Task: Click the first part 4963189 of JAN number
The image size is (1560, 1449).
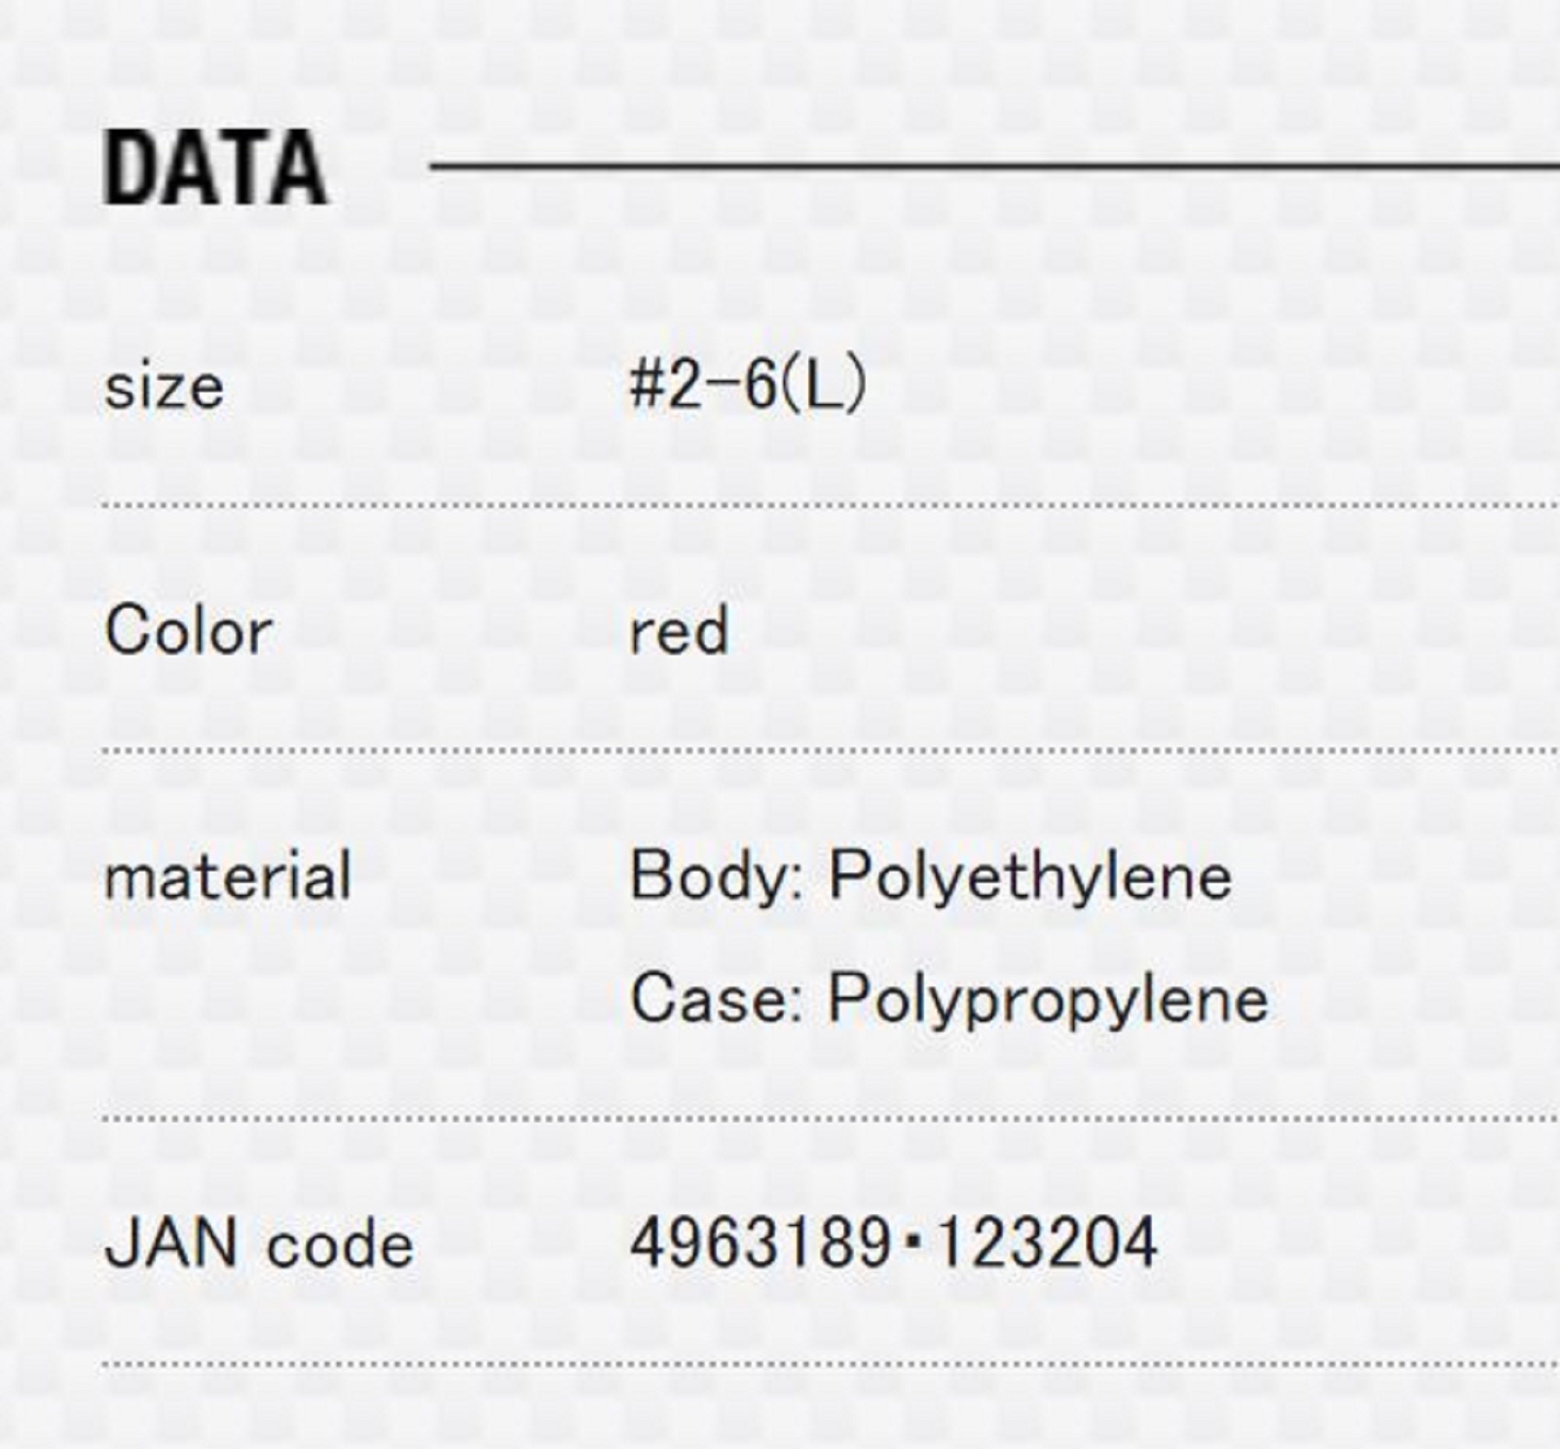Action: point(760,1243)
